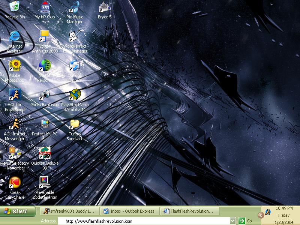Click the Outlook Express desktop shortcut
The width and height of the screenshot is (300, 225).
point(74,65)
